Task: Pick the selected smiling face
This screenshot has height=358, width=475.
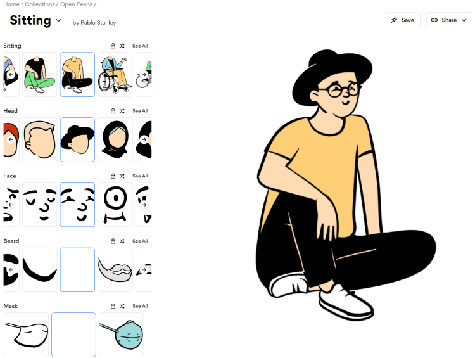Action: click(x=77, y=205)
